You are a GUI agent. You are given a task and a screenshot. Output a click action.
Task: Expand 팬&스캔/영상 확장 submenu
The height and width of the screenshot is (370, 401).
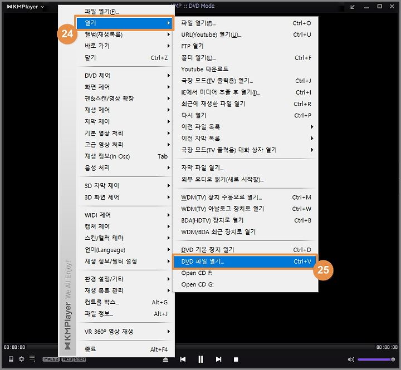tap(125, 98)
